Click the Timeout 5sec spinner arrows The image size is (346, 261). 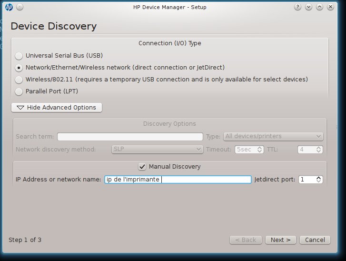click(260, 150)
